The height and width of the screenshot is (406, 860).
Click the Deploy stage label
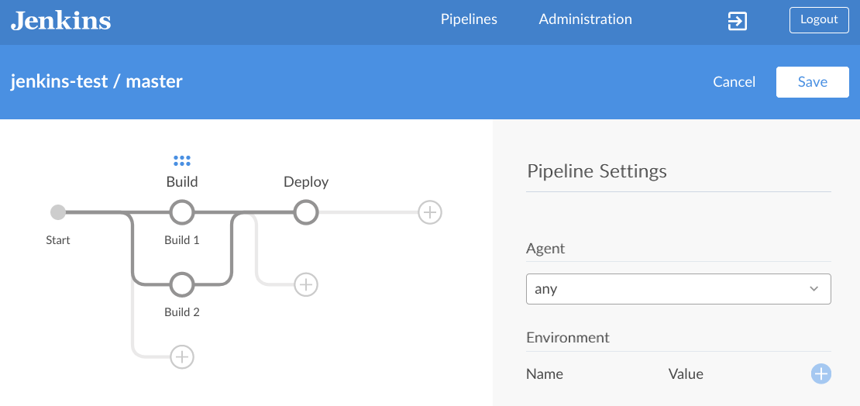point(306,182)
